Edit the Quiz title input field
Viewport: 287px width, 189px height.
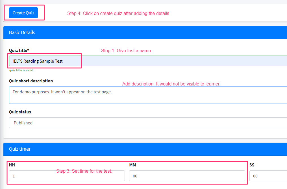tap(148, 61)
